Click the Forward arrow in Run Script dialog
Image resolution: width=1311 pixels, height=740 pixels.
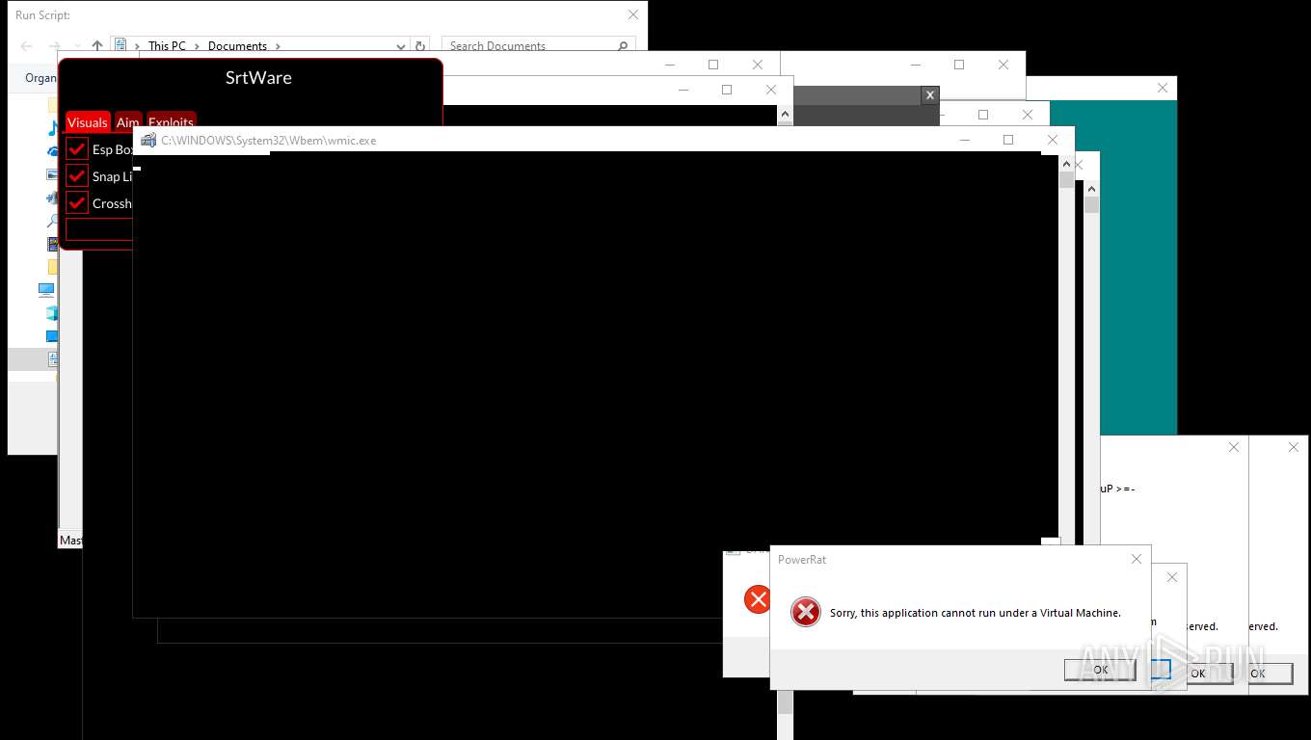pyautogui.click(x=54, y=45)
